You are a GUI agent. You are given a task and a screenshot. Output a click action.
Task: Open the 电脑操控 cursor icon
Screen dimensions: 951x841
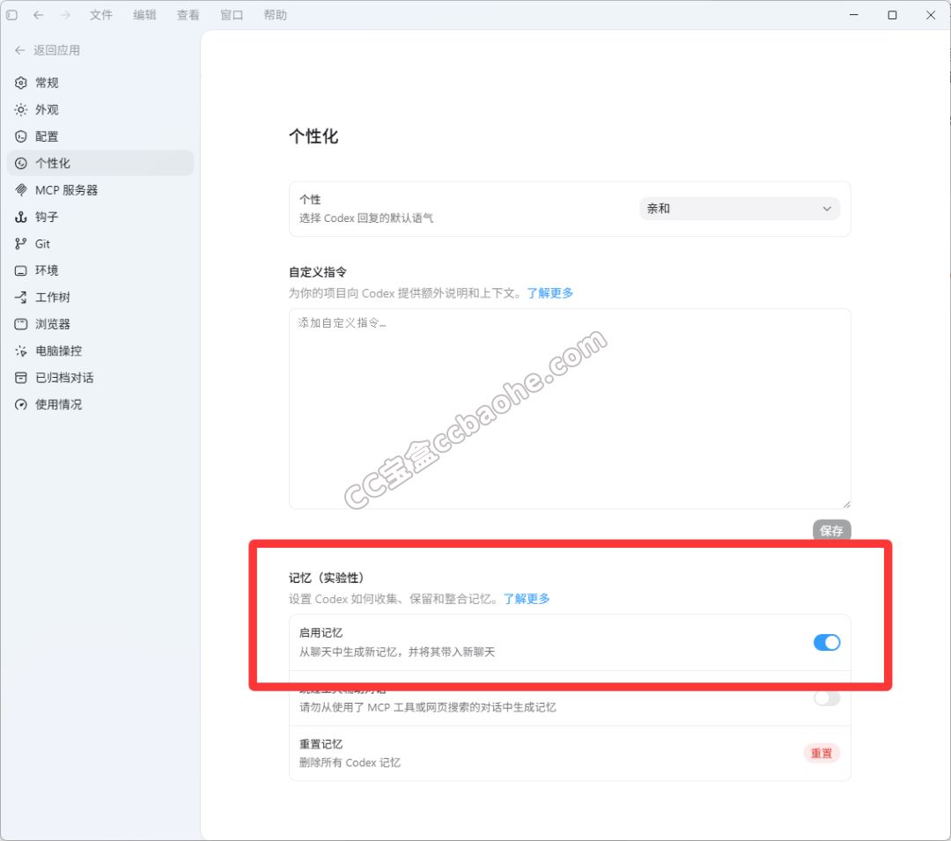click(20, 351)
